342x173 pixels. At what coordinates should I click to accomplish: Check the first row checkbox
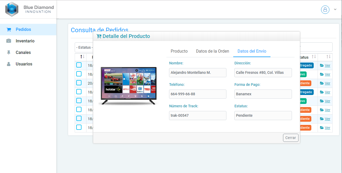pyautogui.click(x=79, y=65)
